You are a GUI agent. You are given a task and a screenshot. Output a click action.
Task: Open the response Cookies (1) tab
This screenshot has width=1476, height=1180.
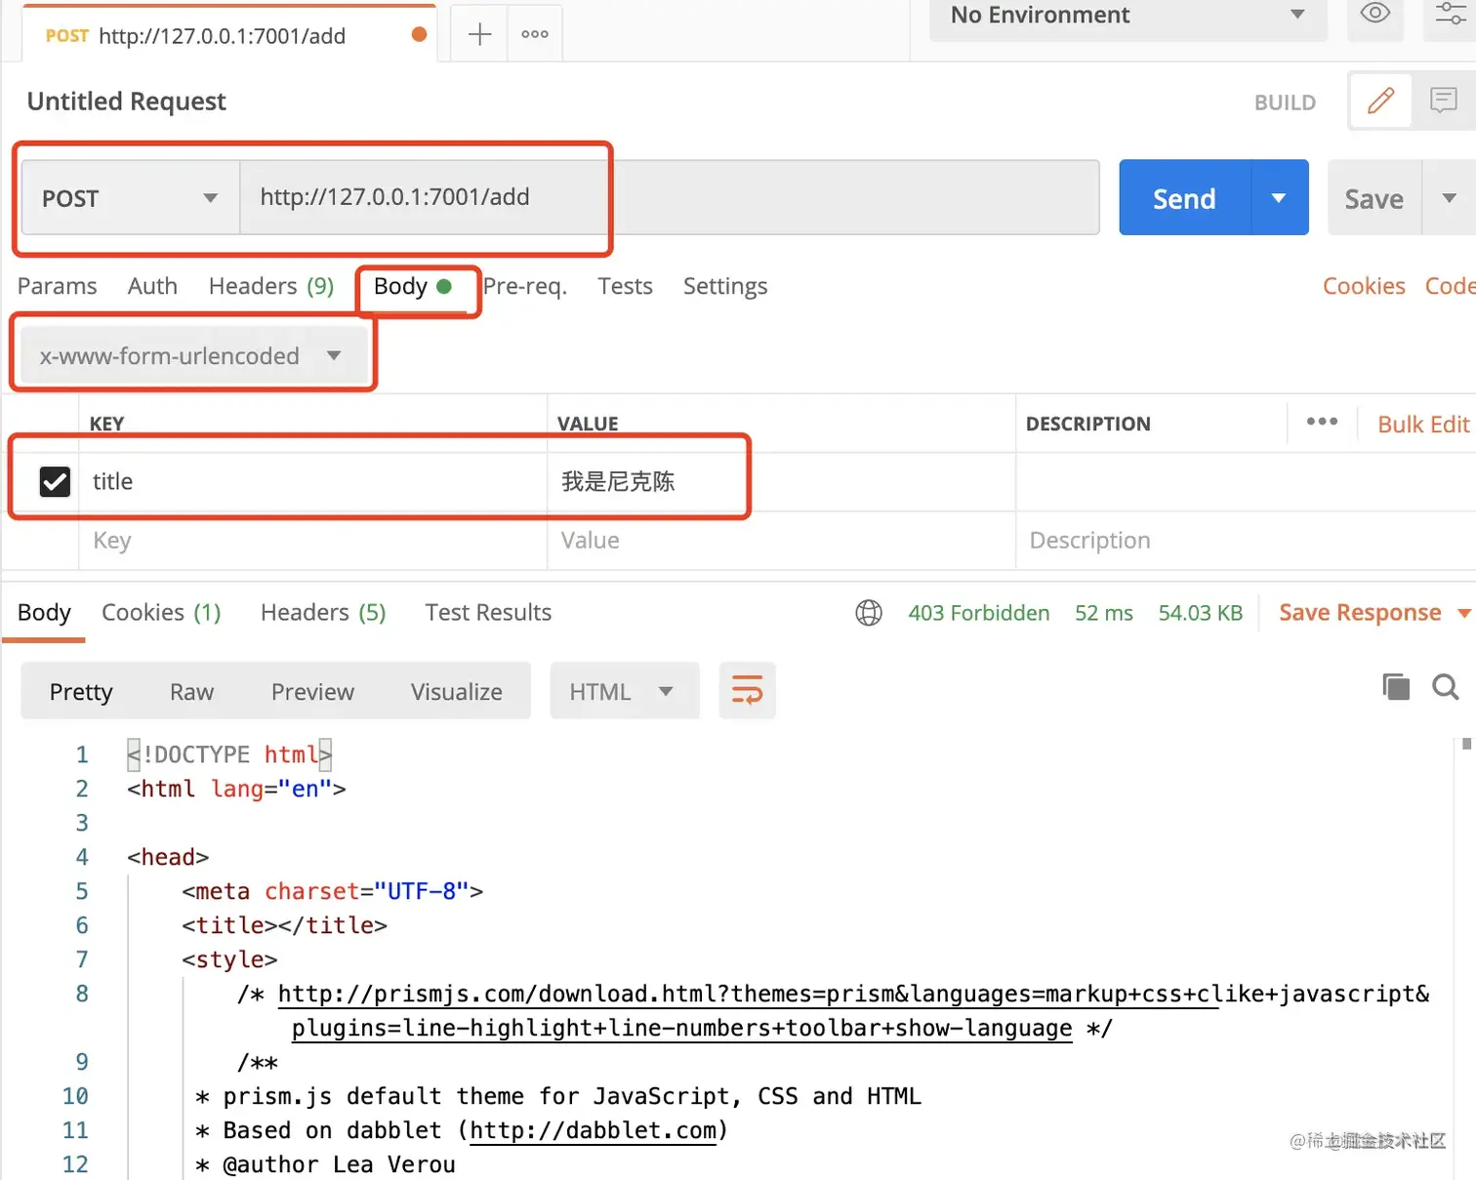[x=161, y=613]
